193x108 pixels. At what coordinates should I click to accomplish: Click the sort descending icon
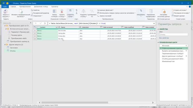(x=77, y=13)
